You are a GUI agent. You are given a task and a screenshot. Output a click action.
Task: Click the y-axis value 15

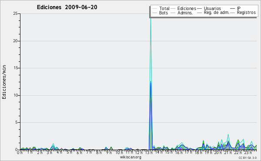[x=15, y=68]
